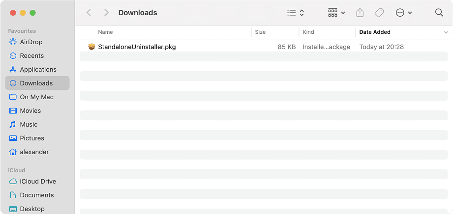The width and height of the screenshot is (453, 214).
Task: Sort by the Kind column header
Action: pyautogui.click(x=308, y=32)
